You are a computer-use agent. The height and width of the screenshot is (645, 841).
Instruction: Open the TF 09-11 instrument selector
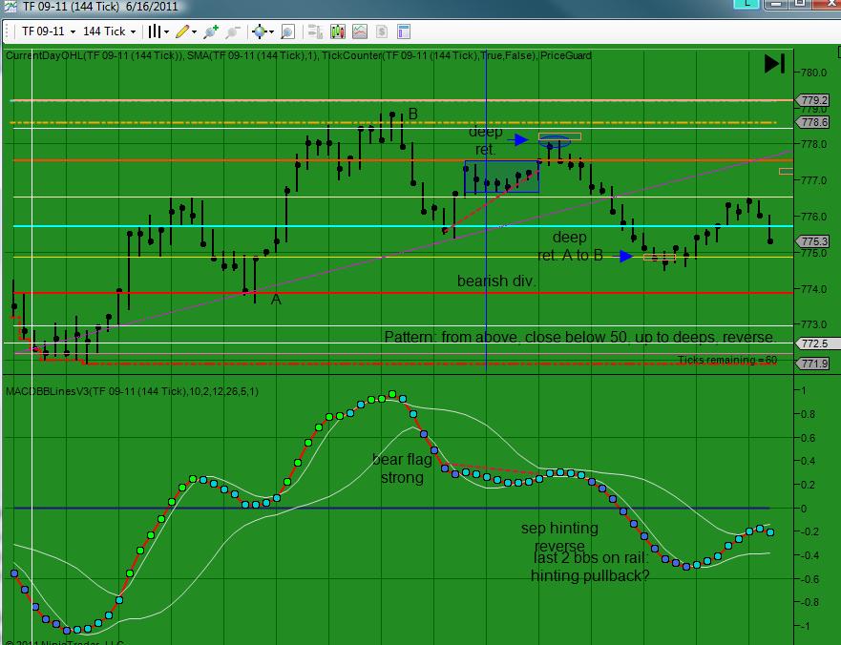49,31
